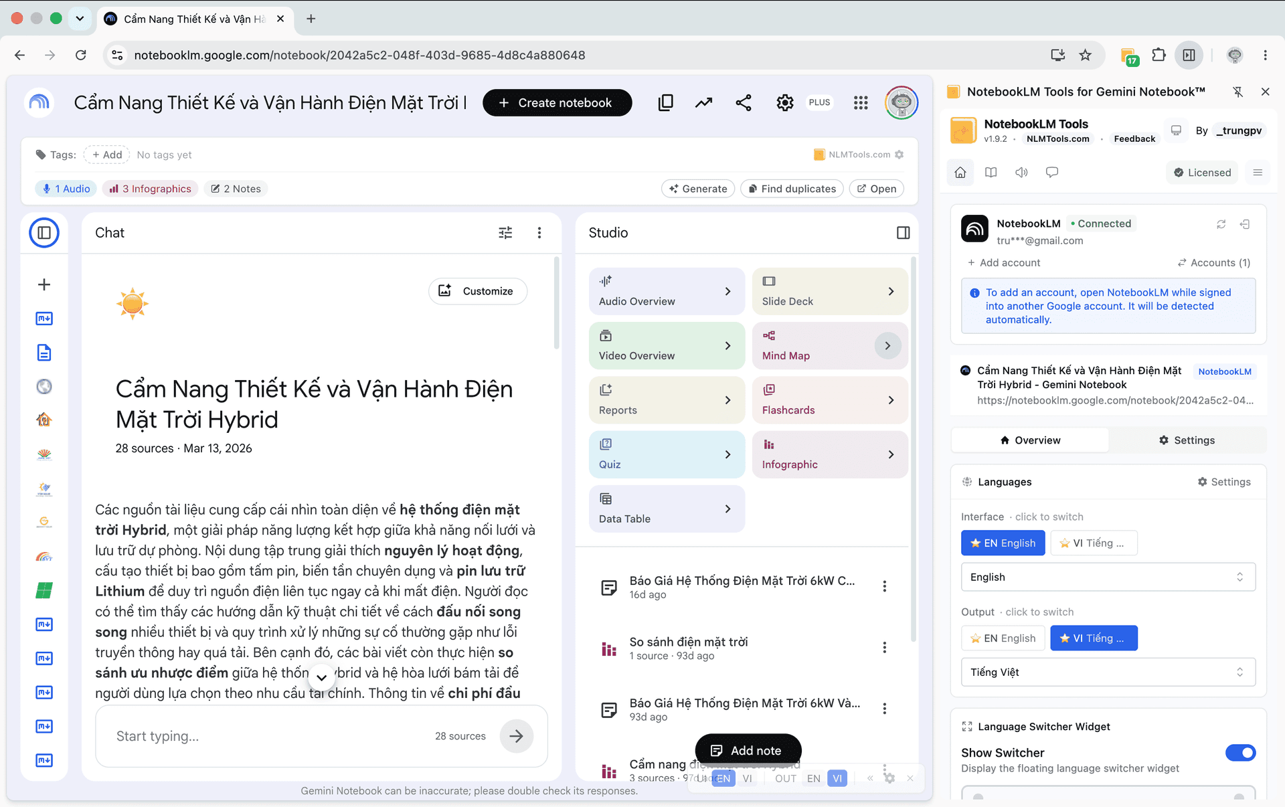Viewport: 1285px width, 807px height.
Task: Select VI in floating widget OUT group
Action: click(x=837, y=778)
